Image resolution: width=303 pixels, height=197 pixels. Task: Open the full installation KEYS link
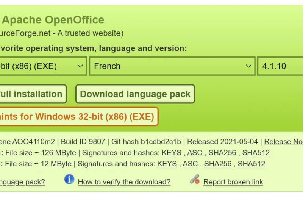(x=172, y=153)
